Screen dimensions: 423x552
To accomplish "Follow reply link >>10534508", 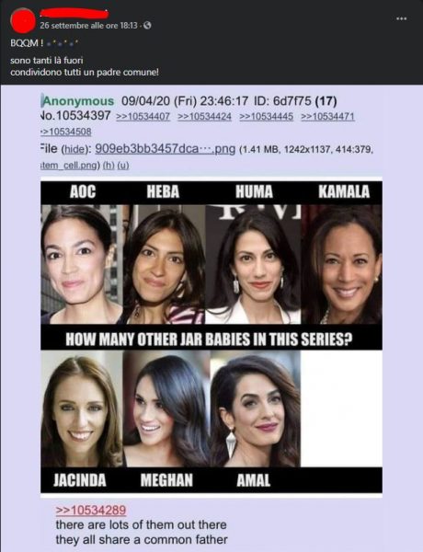I will (66, 132).
